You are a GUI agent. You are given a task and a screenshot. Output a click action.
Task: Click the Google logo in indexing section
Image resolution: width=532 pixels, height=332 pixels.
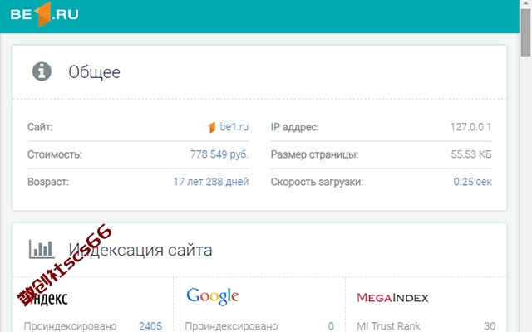(x=213, y=296)
